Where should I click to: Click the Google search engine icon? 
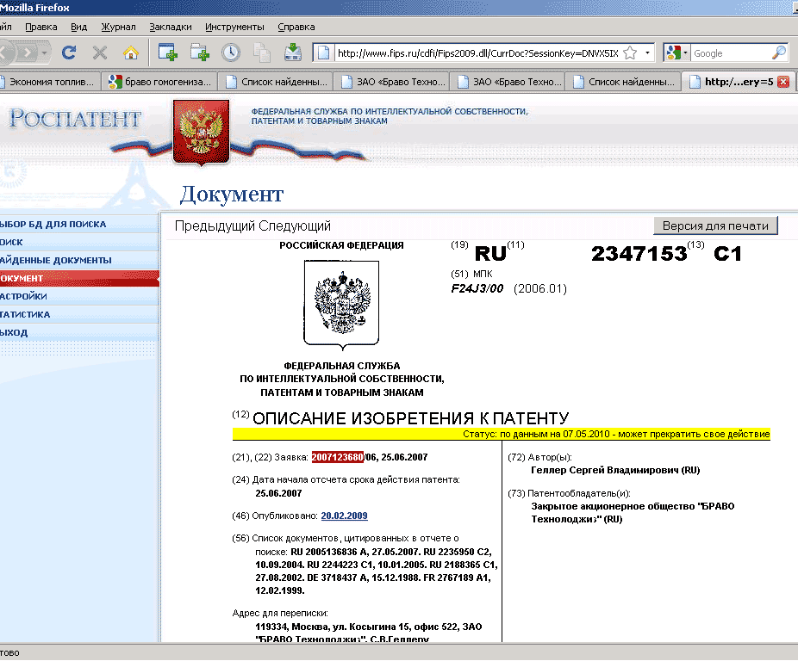673,53
